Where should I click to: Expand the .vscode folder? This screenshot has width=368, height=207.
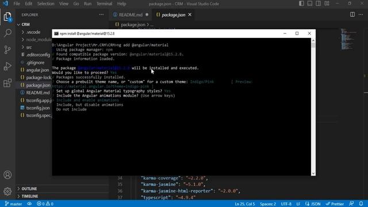[33, 32]
